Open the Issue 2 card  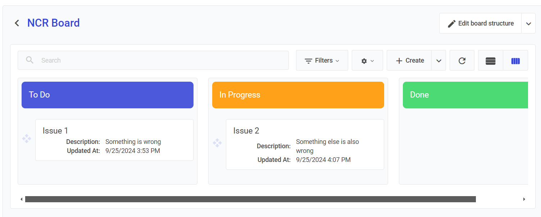pyautogui.click(x=305, y=144)
